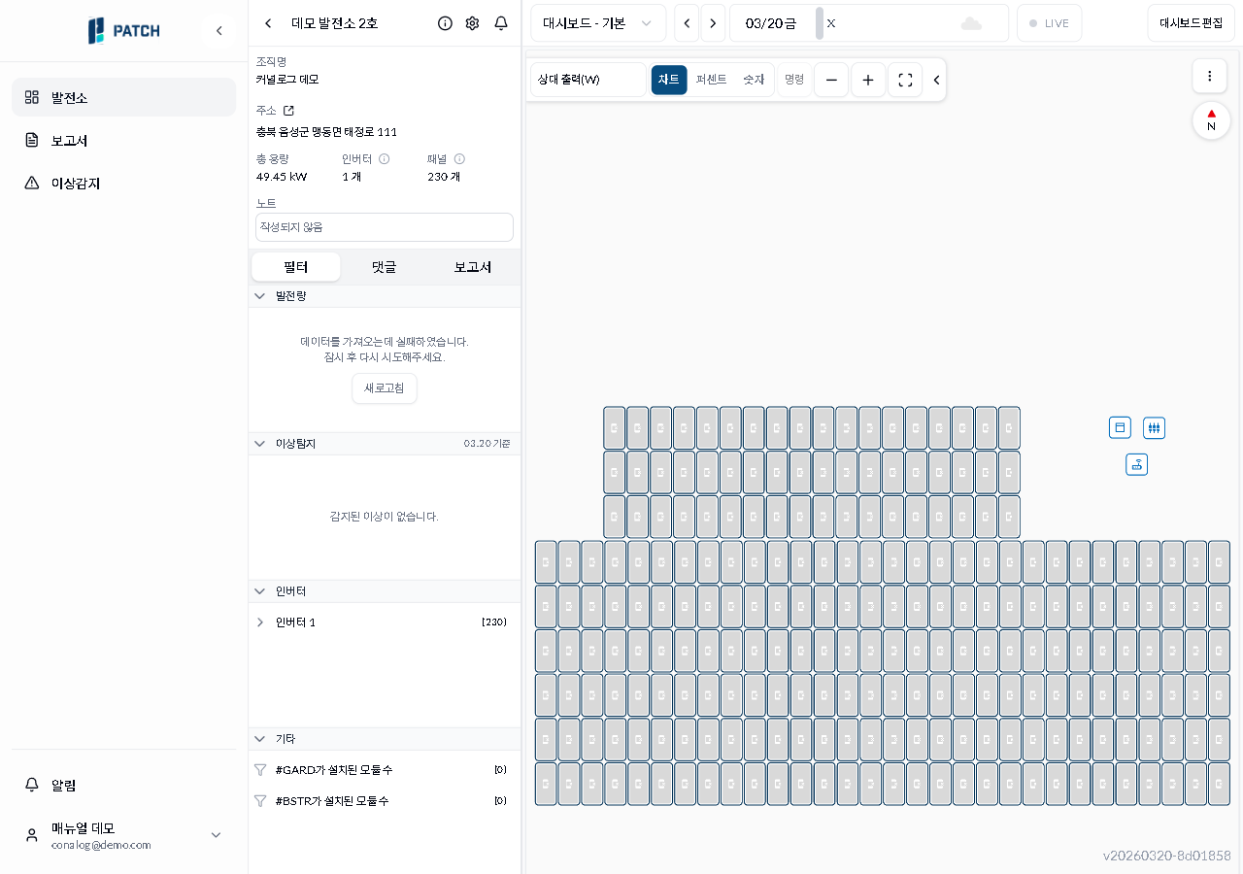Expand the 인버터 1 tree item
1243x874 pixels.
click(259, 622)
